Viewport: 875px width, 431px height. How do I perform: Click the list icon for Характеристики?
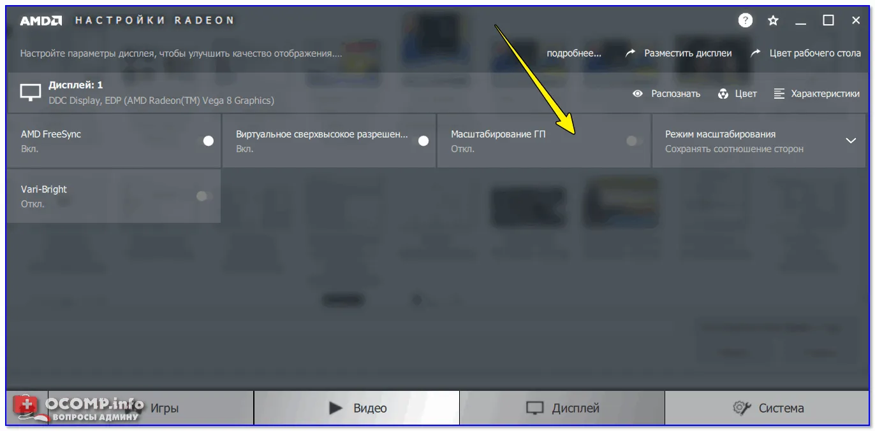(x=779, y=94)
